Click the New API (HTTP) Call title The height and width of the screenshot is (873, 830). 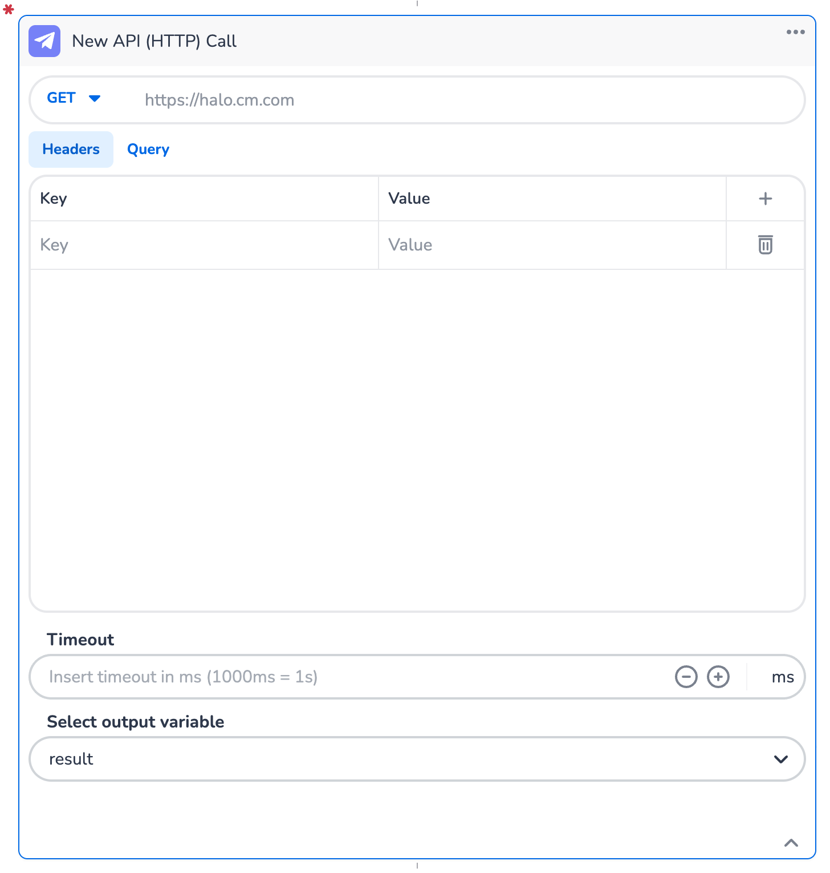[154, 41]
